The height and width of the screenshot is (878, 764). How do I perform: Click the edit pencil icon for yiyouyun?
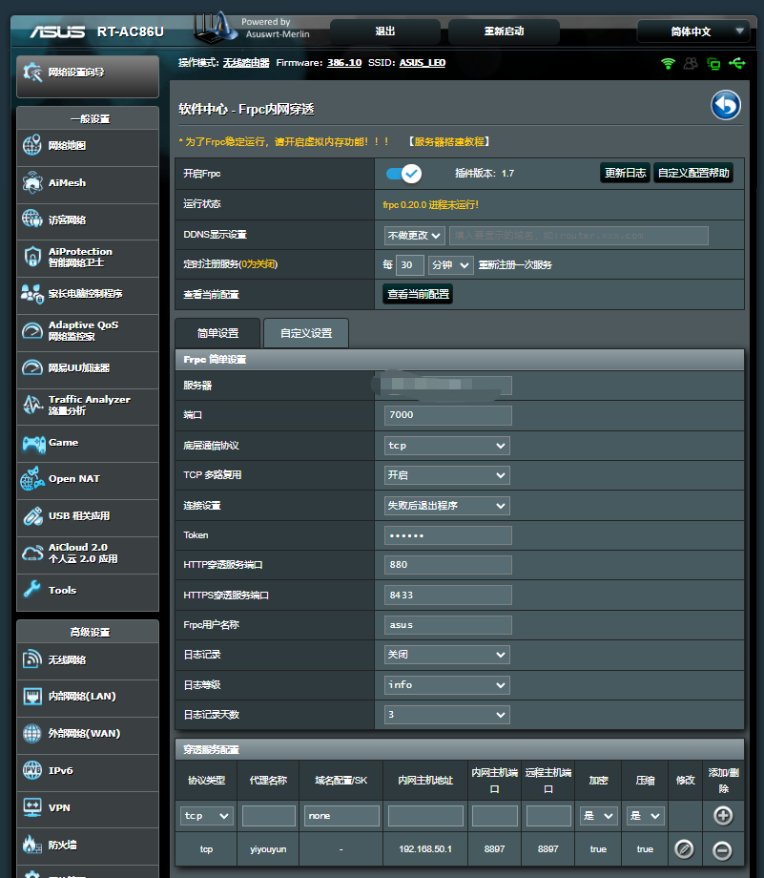pyautogui.click(x=684, y=849)
